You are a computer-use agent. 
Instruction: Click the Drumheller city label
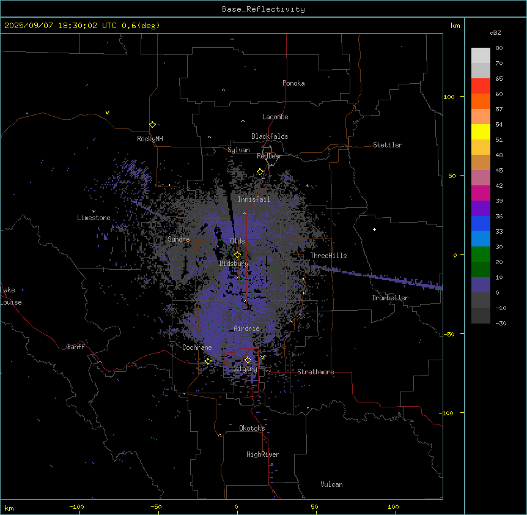click(390, 298)
